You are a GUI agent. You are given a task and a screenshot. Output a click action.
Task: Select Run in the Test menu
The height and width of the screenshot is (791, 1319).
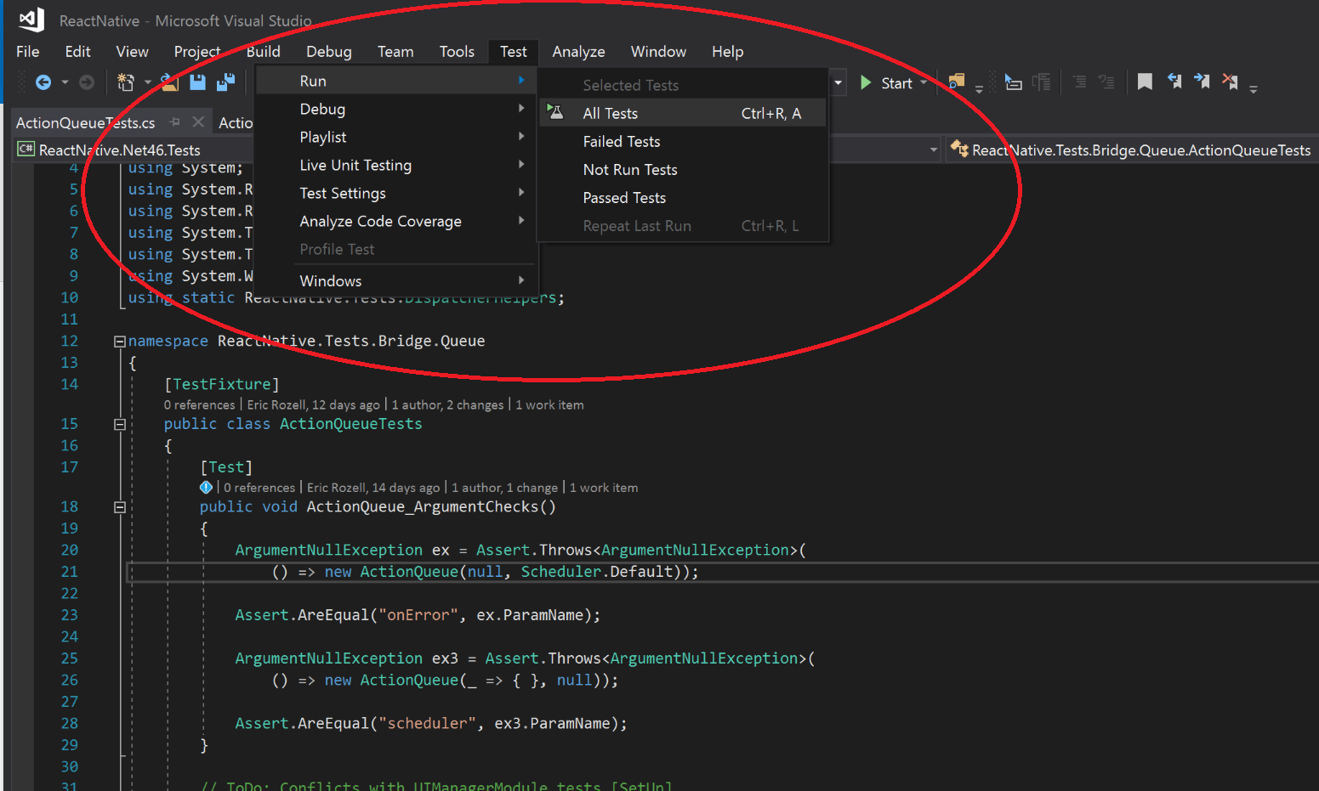396,81
